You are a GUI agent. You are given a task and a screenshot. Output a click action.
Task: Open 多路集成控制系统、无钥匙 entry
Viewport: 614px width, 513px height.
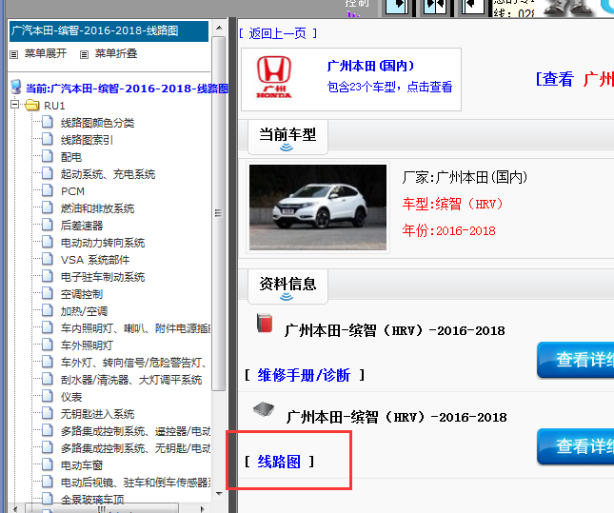pos(135,448)
